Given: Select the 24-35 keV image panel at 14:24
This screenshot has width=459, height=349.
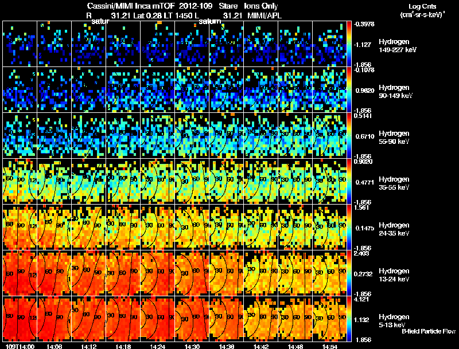Looking at the screenshot, I should [x=157, y=227].
